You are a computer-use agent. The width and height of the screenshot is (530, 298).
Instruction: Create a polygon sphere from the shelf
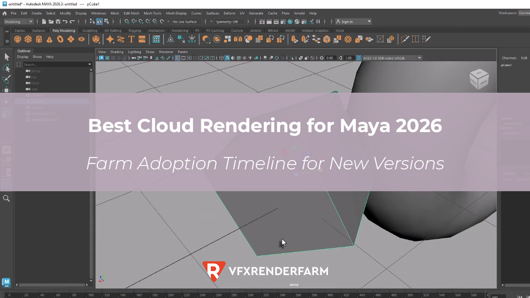[17, 39]
